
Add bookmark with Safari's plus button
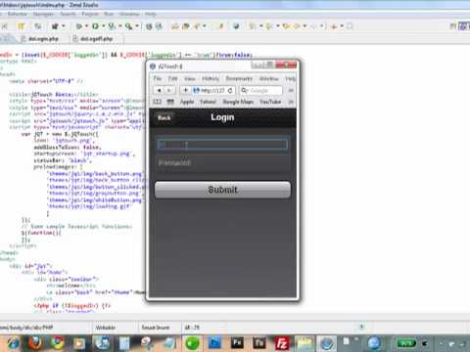(x=186, y=90)
